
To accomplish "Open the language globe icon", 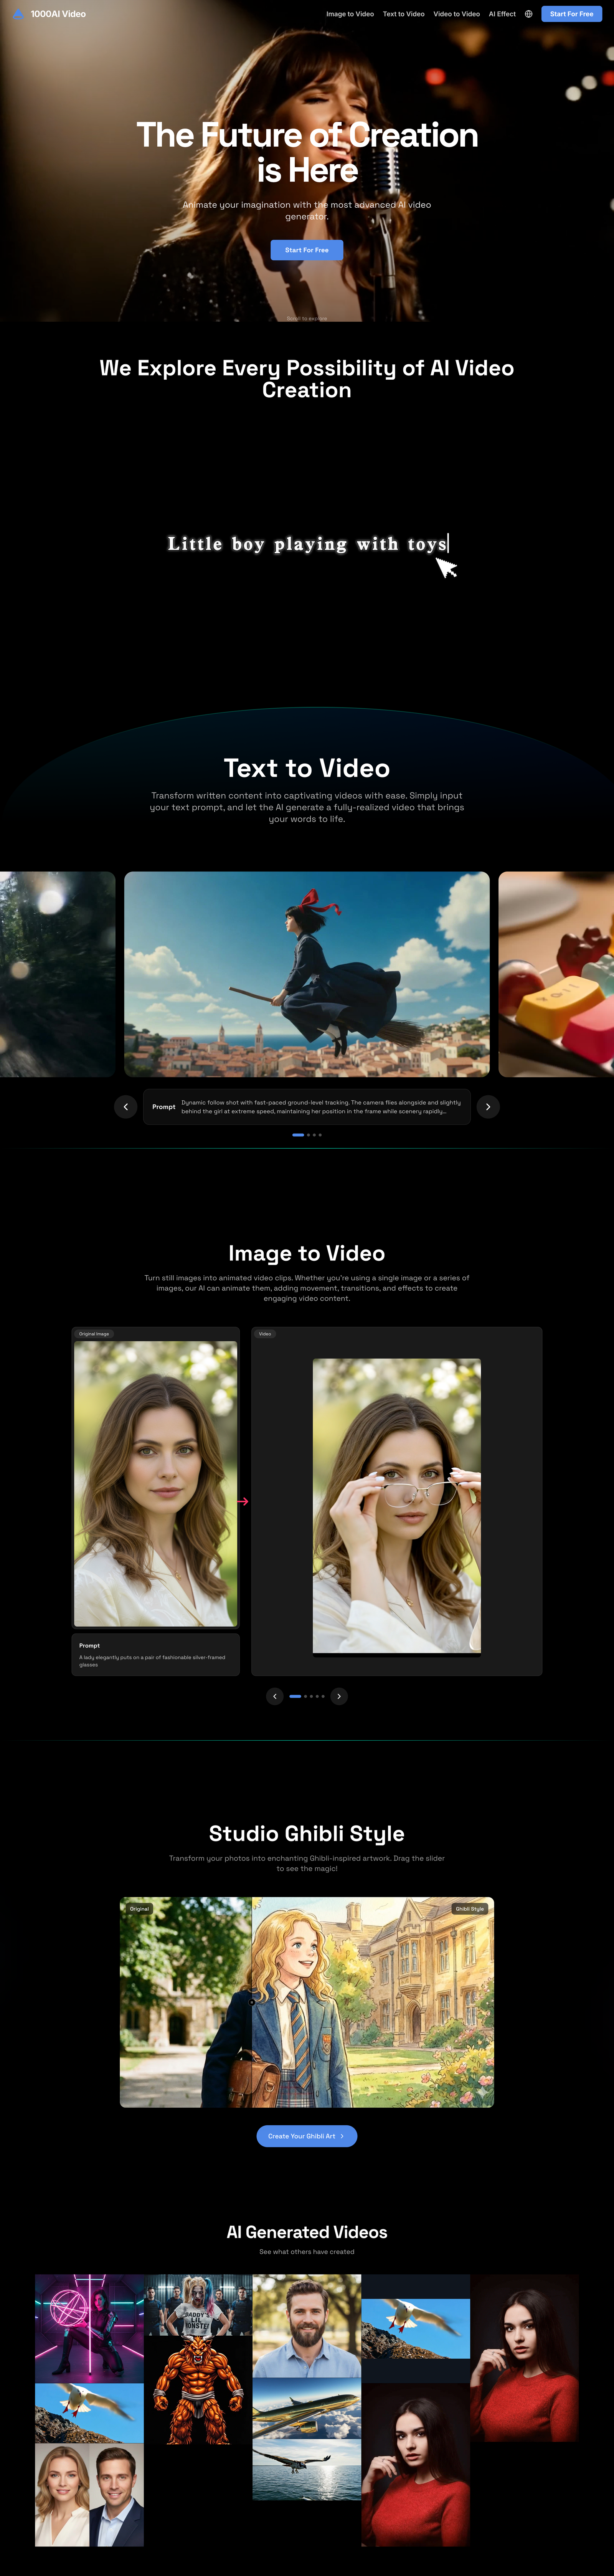I will 528,14.
